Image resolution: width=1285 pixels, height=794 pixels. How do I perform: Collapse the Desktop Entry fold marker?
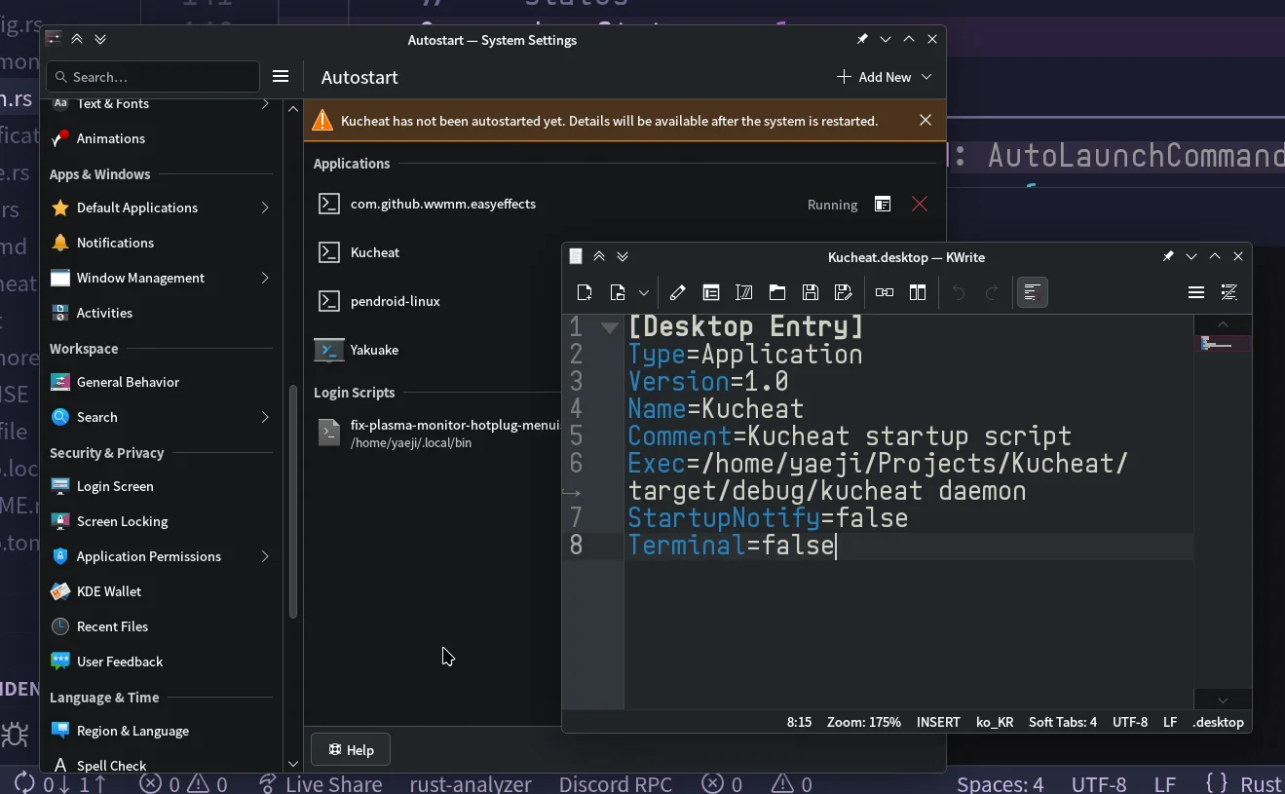click(x=610, y=327)
